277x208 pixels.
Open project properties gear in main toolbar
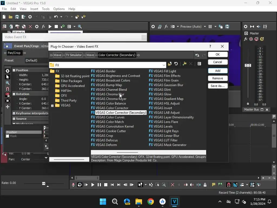(30, 17)
